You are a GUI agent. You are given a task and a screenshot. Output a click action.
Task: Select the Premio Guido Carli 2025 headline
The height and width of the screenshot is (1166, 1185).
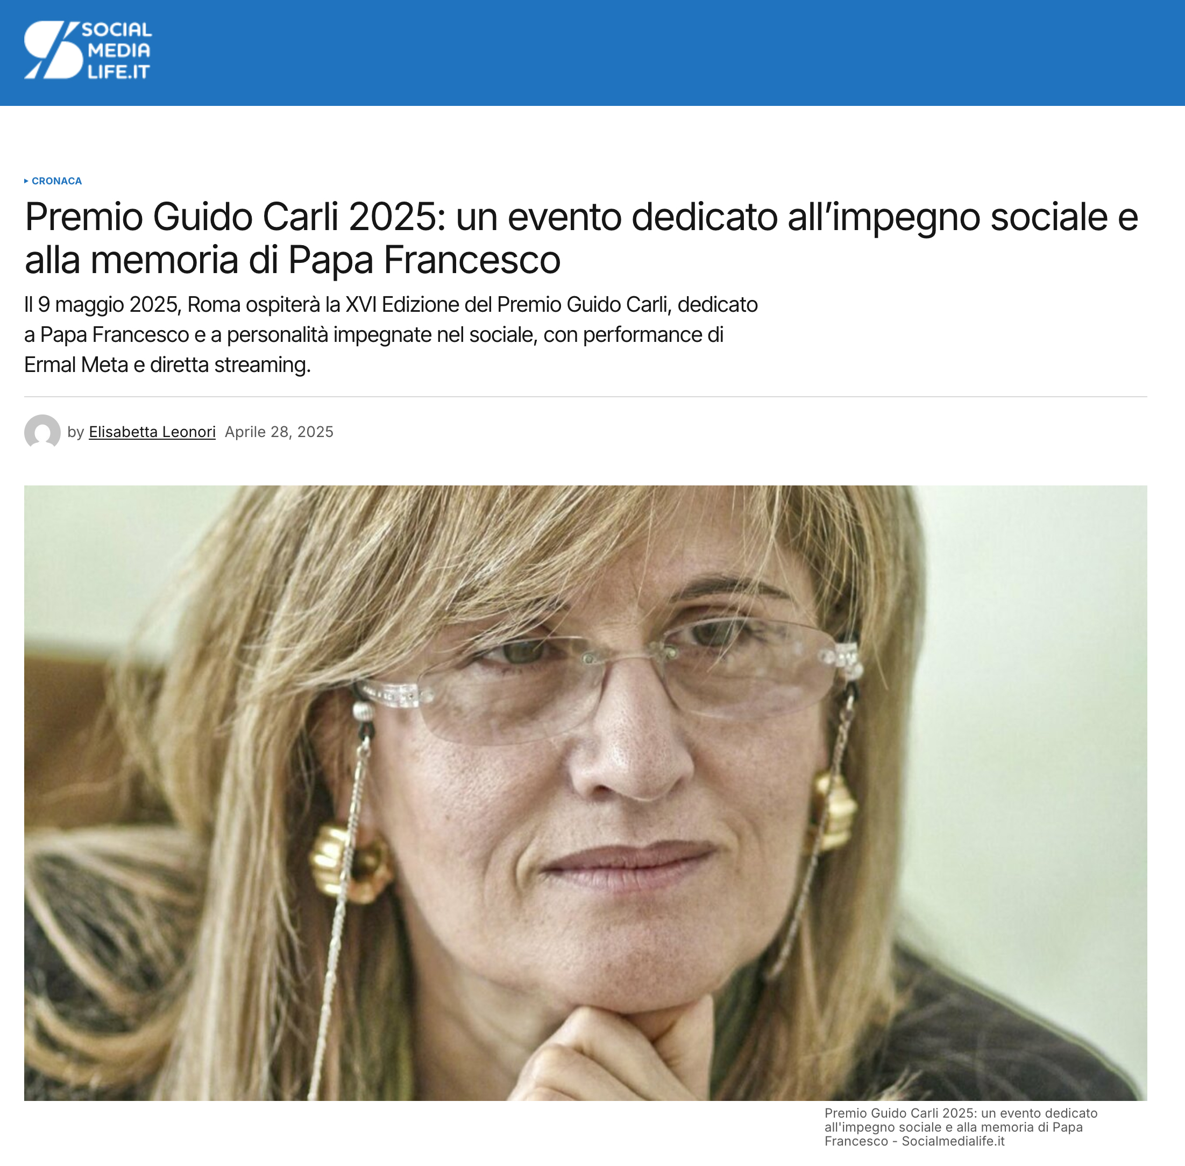click(x=581, y=238)
